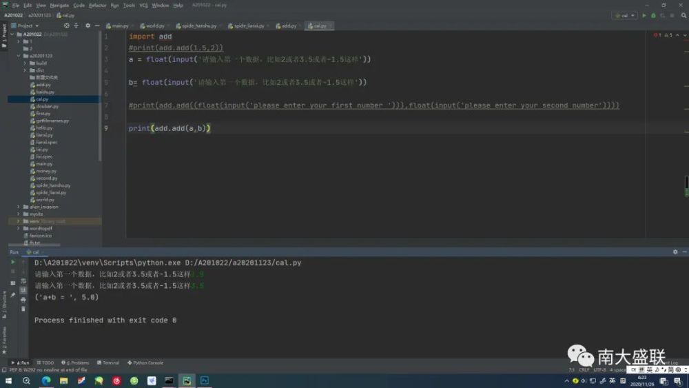The height and width of the screenshot is (388, 689).
Task: Go to next highlighted error arrow
Action: tap(685, 35)
